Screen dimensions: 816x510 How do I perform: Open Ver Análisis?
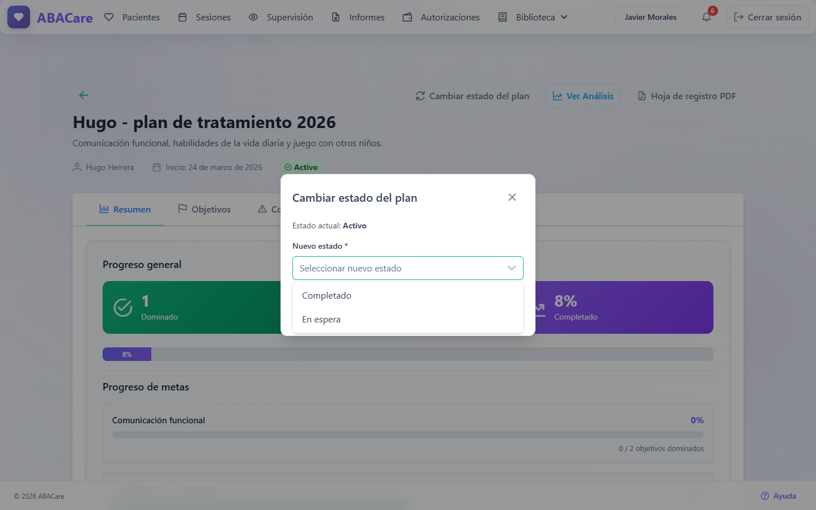click(583, 96)
